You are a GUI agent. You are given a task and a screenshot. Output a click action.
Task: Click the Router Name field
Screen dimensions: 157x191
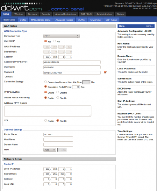click(58, 135)
